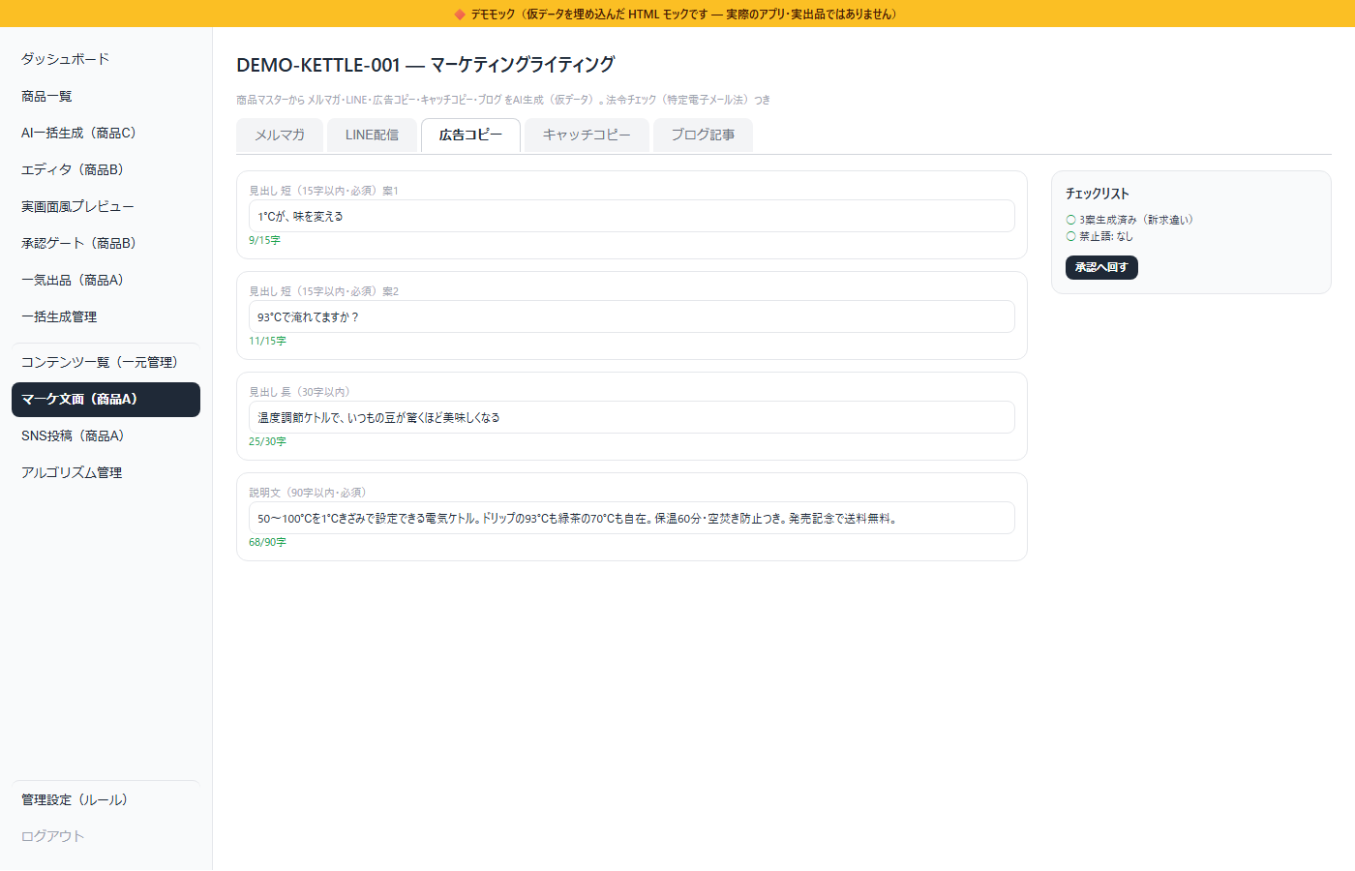Click the 禁止語: なし checklist status circle

coord(1071,236)
